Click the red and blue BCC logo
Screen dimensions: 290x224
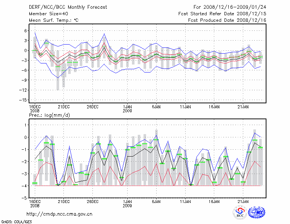(240, 213)
